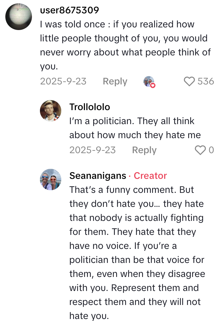Open user8675309's profile picture

click(x=19, y=17)
